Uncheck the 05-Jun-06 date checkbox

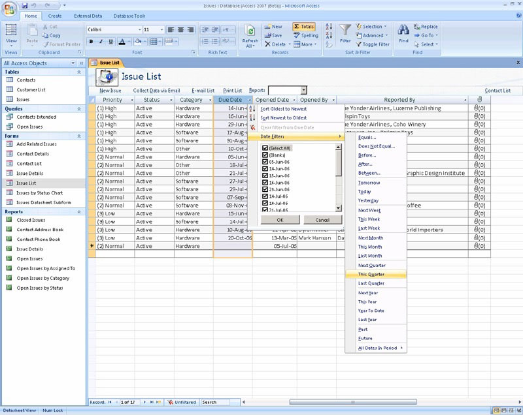(265, 162)
